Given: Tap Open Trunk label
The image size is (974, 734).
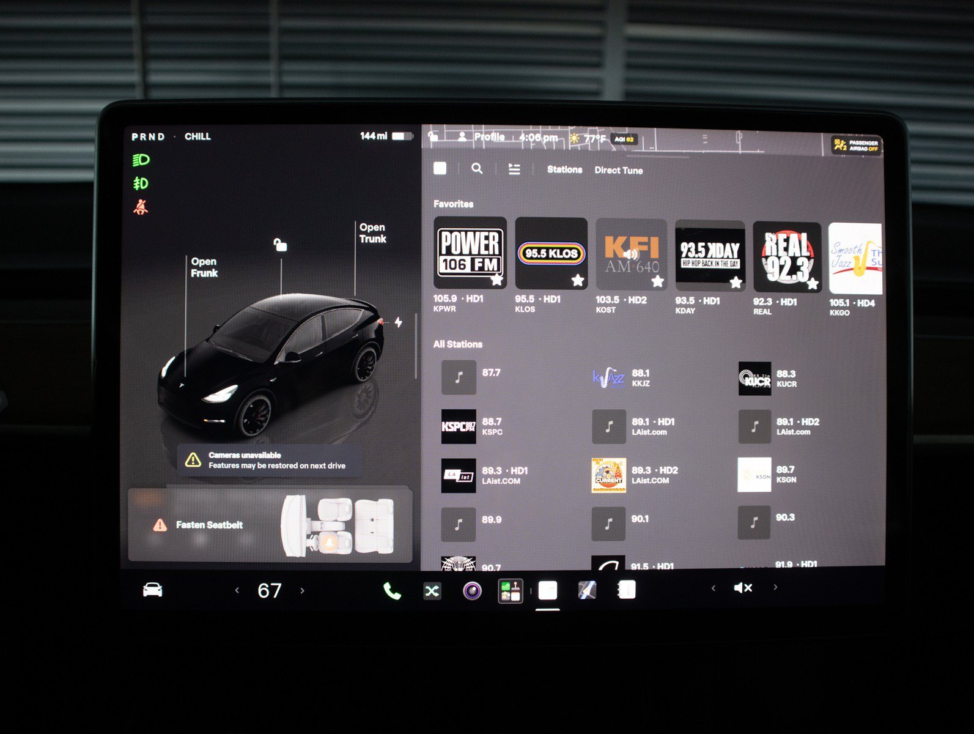Looking at the screenshot, I should [372, 233].
